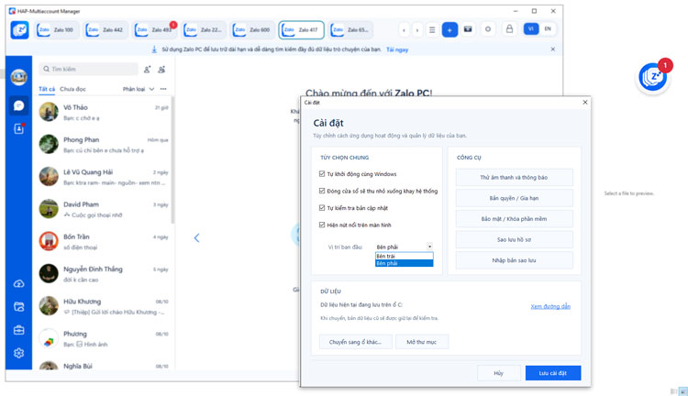Switch to the Zalo 100 account tab
688x396 pixels.
(57, 30)
